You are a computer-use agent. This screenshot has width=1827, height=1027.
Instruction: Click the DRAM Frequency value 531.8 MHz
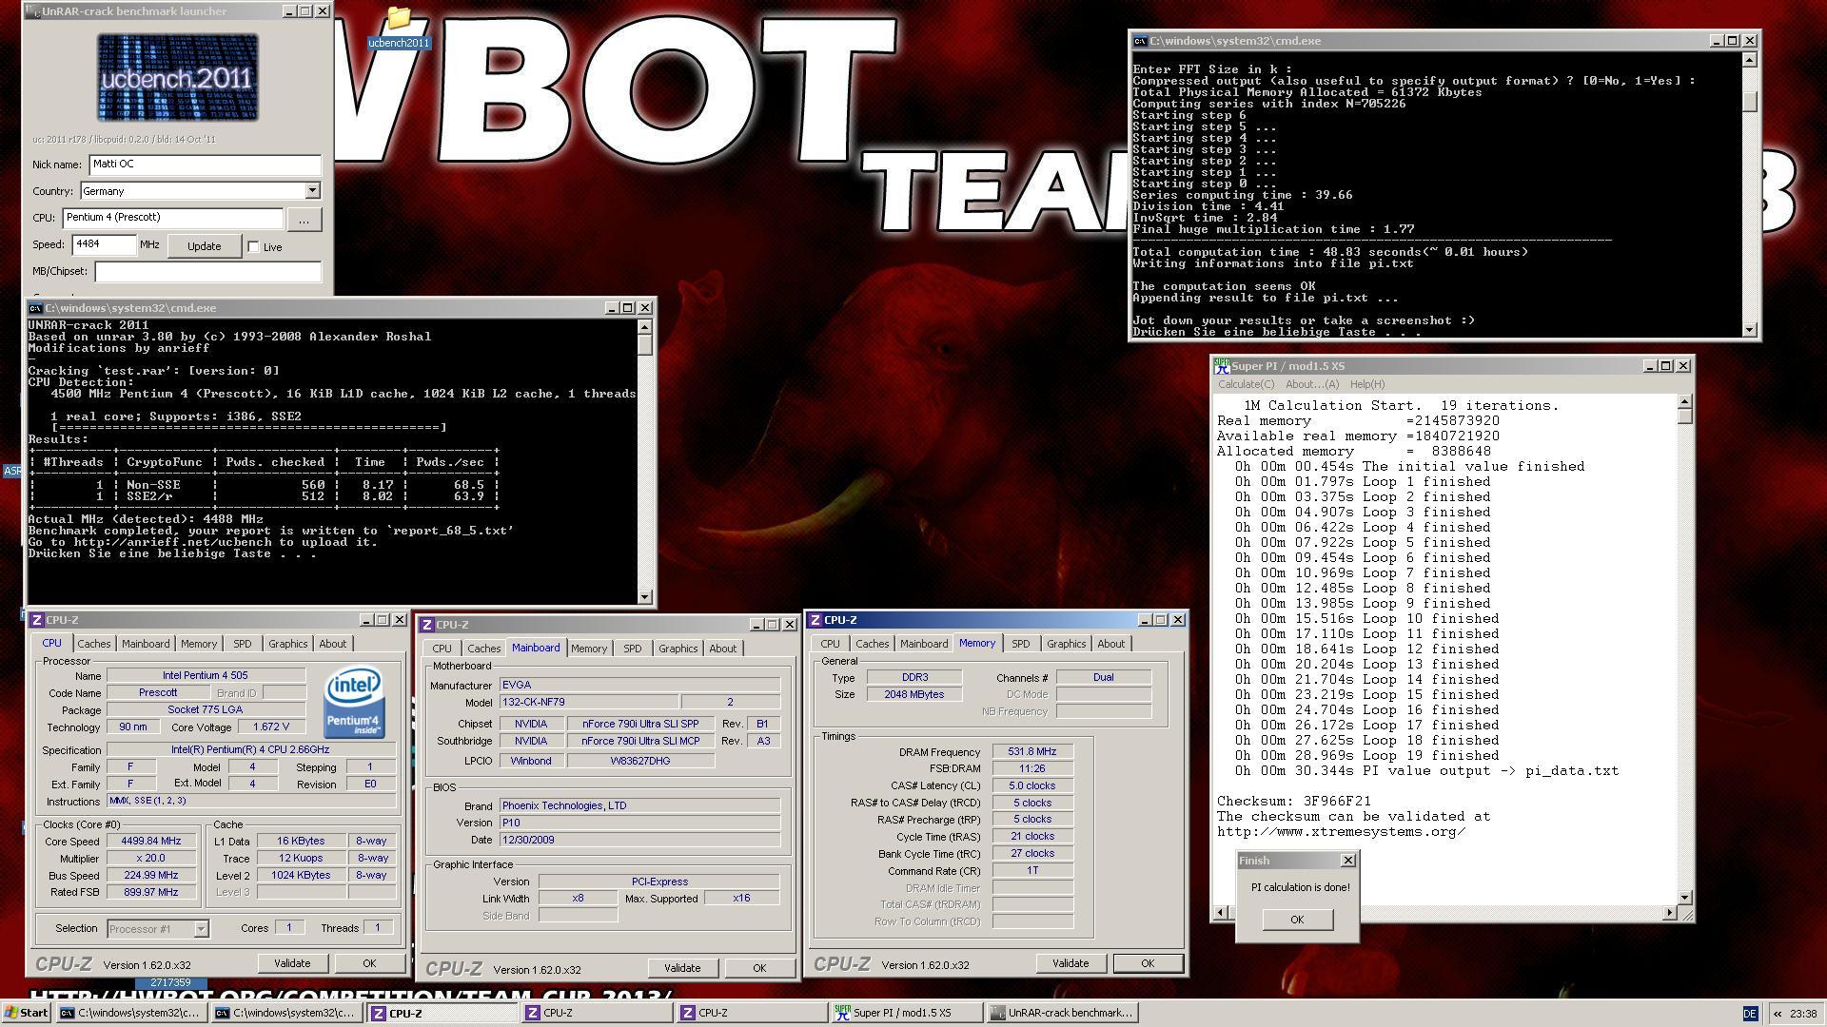tap(1032, 751)
